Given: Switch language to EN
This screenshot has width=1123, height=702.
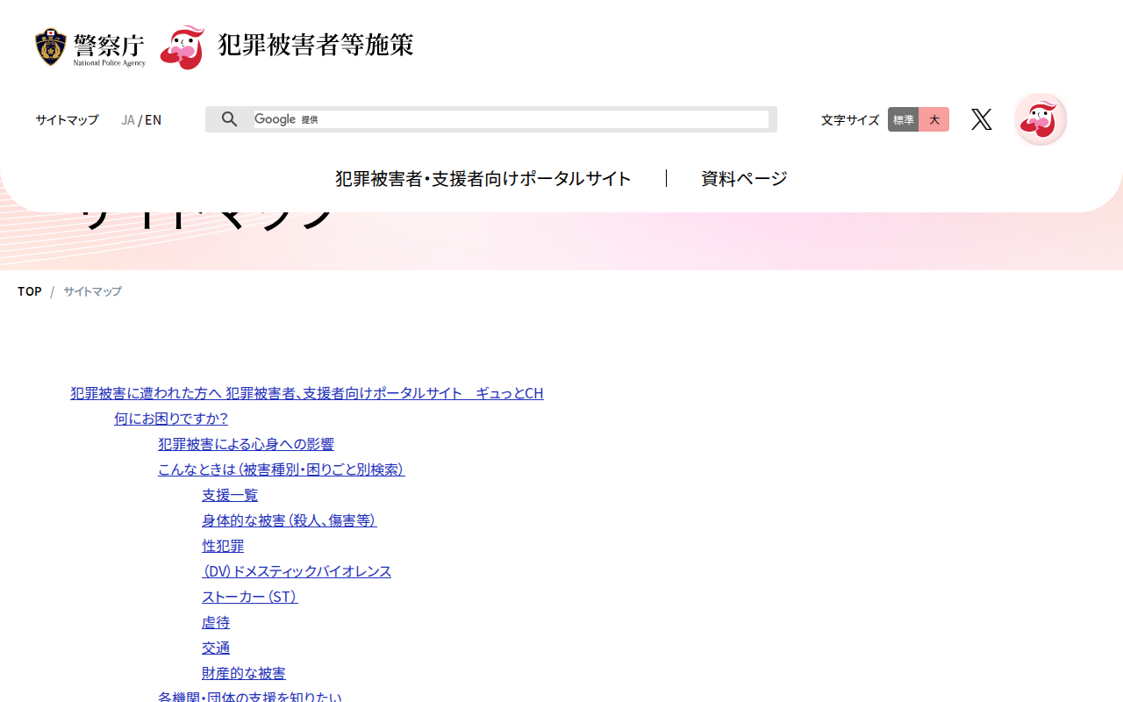Looking at the screenshot, I should point(154,119).
